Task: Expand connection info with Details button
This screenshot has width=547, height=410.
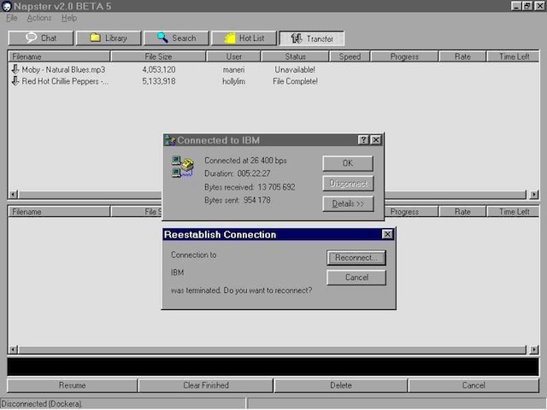Action: pos(348,204)
